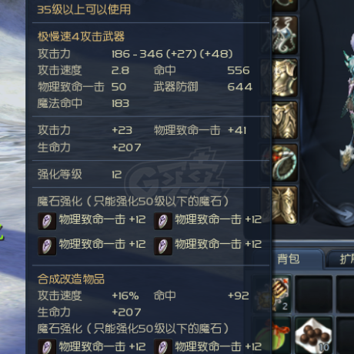Click the top right manastone icon, 物理致命一击 +12
Viewport: 354px width, 354px height.
163,221
